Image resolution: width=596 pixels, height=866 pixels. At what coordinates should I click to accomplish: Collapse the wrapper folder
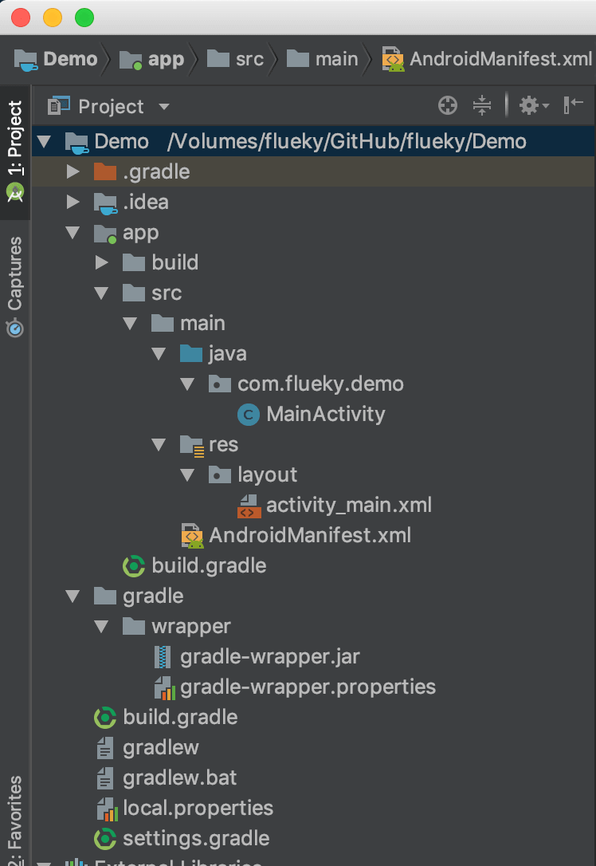(x=101, y=627)
